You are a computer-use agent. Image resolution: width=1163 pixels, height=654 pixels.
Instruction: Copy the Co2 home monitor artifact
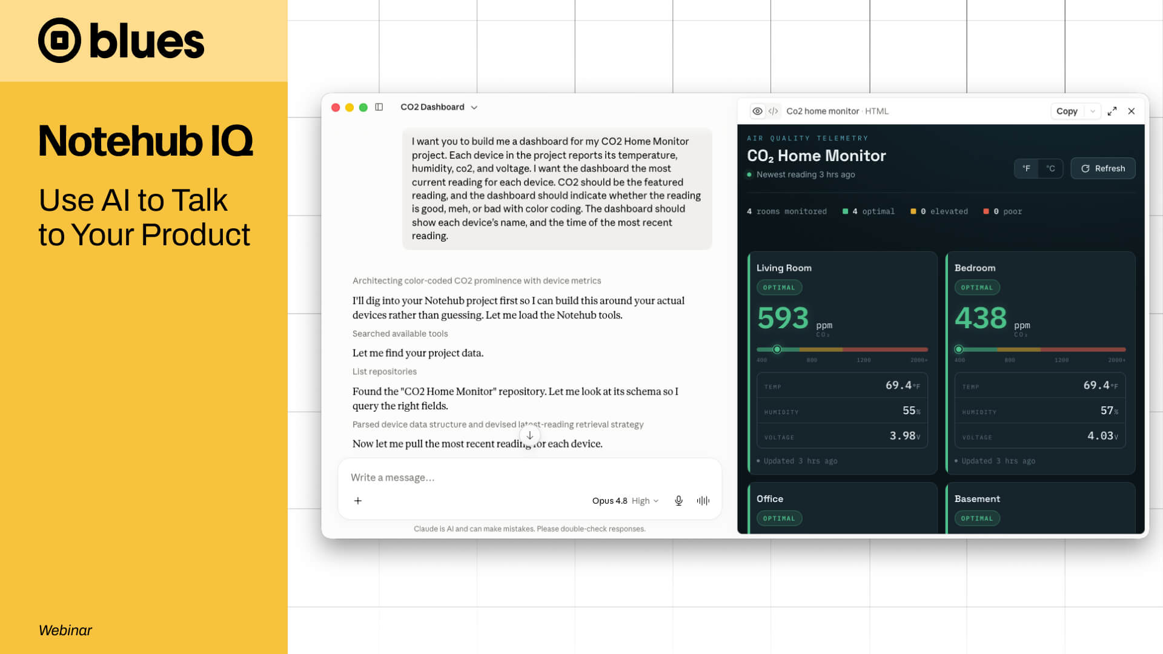(1067, 111)
